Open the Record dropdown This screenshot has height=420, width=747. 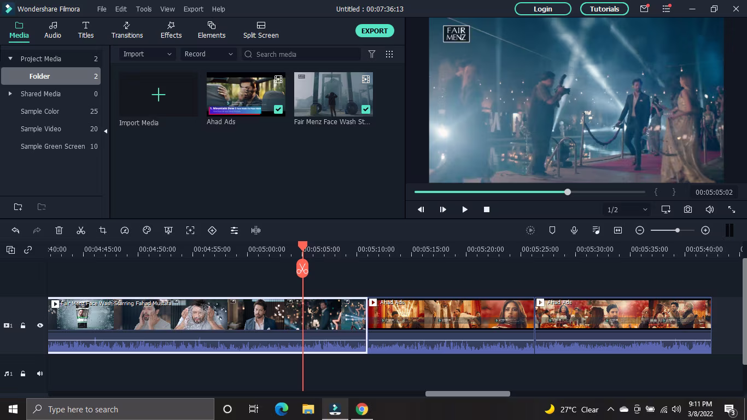click(209, 54)
